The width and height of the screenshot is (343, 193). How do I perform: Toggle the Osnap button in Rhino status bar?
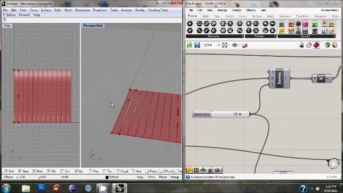point(175,177)
